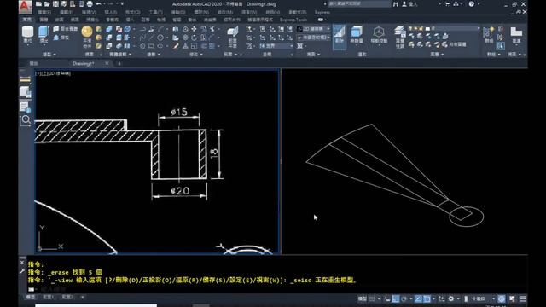The image size is (546, 307).
Task: Open the Express menu
Action: point(322,12)
